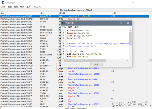Click the label(originalcode) script line
Viewport: 152px width, 109px height.
pos(79,36)
